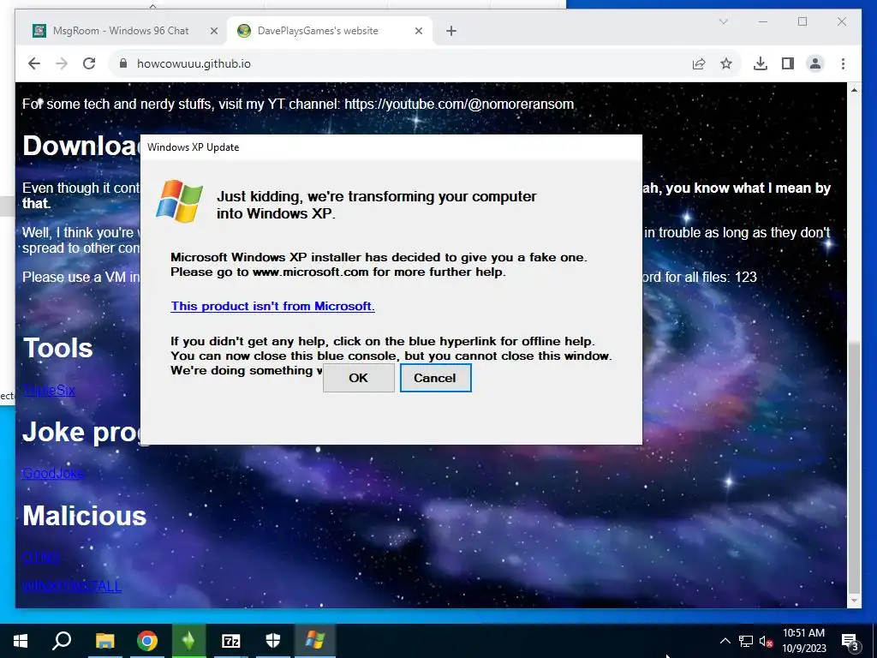Screen dimensions: 877x658
Task: Click Cancel in Windows XP Update dialog
Action: [x=435, y=378]
